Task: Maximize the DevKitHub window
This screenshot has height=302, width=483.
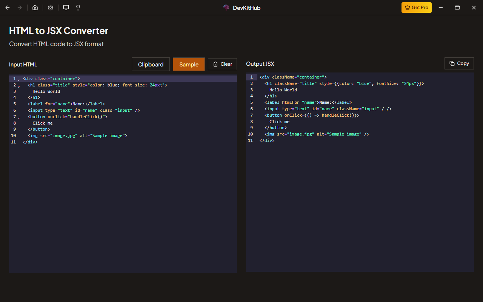Action: 457,8
